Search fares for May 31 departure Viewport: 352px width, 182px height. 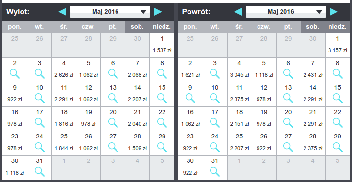coord(39,172)
